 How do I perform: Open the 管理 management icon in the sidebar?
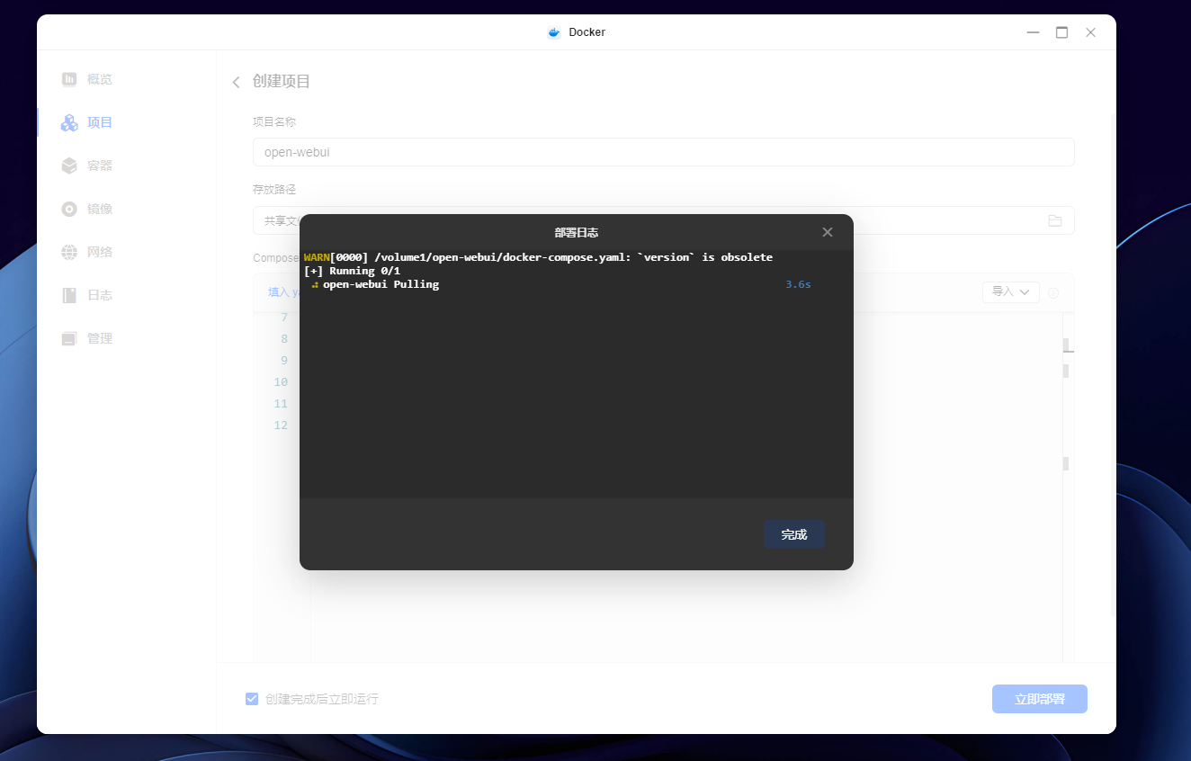point(69,338)
